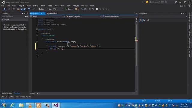Click the account avatar icon beside Sign in
The image size is (192, 108).
(189, 6)
